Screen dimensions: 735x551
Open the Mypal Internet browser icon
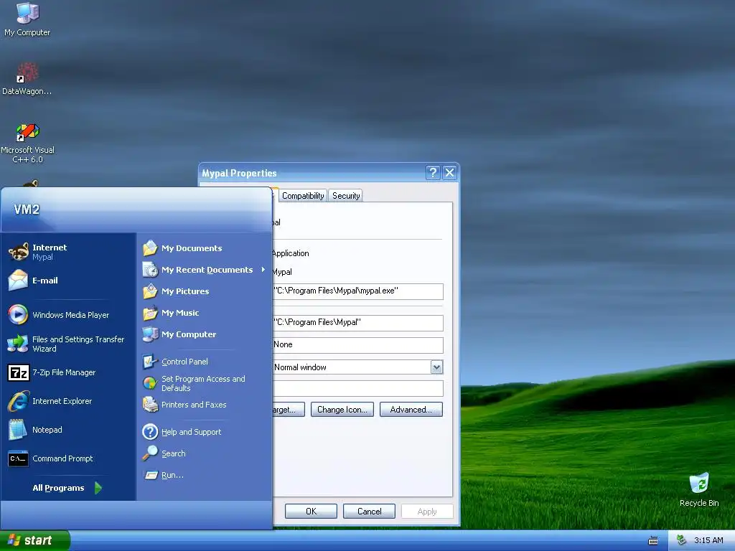(x=19, y=252)
